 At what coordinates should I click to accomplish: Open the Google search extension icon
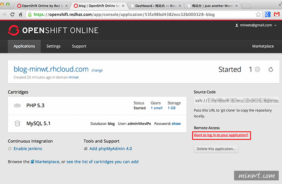(x=267, y=14)
